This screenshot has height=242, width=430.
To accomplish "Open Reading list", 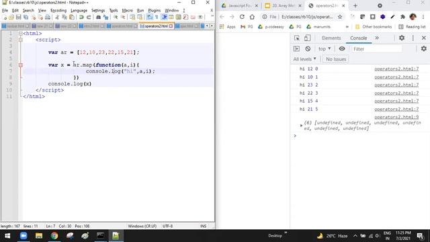I will point(412,27).
